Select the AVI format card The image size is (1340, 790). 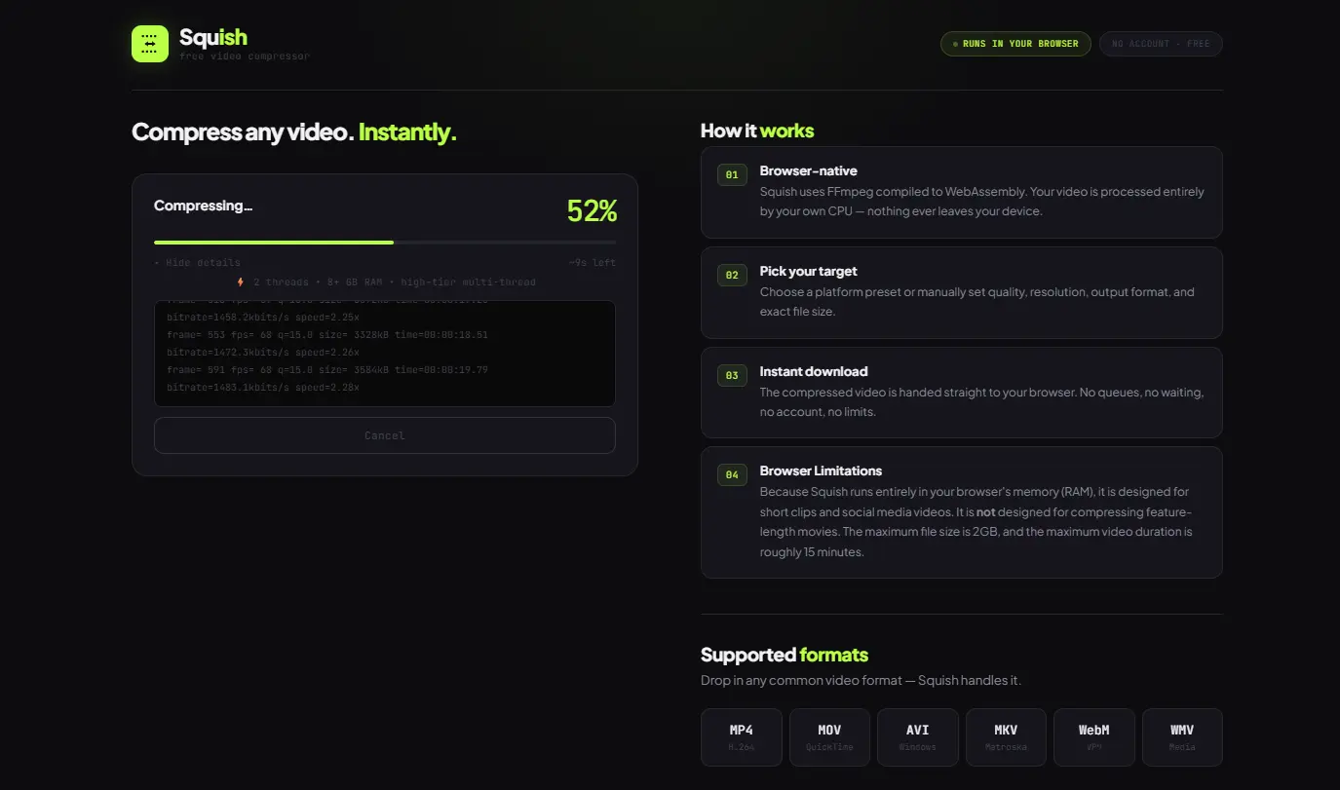(918, 737)
